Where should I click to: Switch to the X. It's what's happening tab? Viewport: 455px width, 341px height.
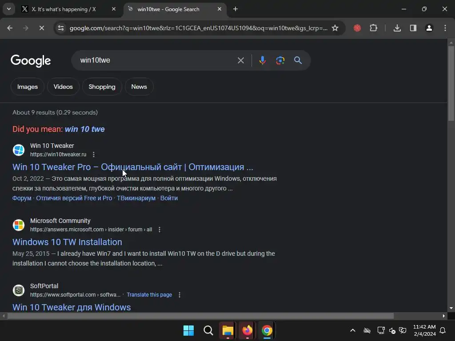tap(63, 9)
